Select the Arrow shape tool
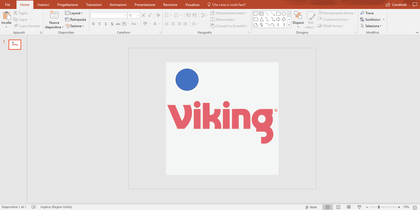 (x=272, y=13)
